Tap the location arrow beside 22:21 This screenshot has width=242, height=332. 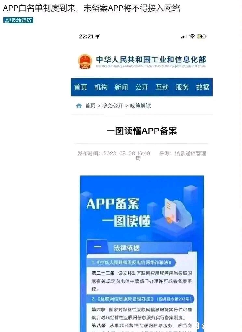(98, 36)
